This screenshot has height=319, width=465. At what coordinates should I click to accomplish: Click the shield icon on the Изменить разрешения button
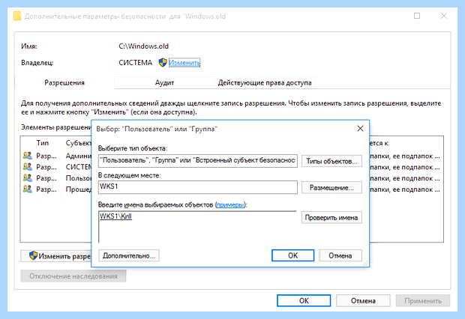(34, 255)
